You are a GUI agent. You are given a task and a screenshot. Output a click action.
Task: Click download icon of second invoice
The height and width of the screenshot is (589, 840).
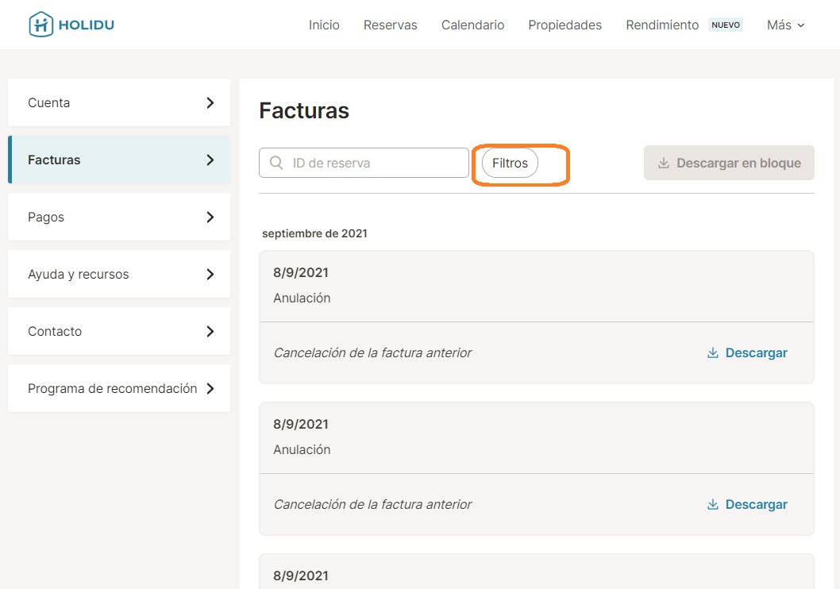[x=713, y=504]
